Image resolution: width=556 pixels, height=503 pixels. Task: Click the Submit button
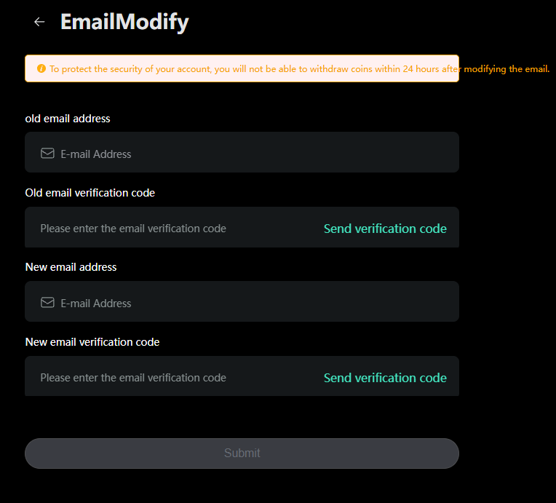242,454
